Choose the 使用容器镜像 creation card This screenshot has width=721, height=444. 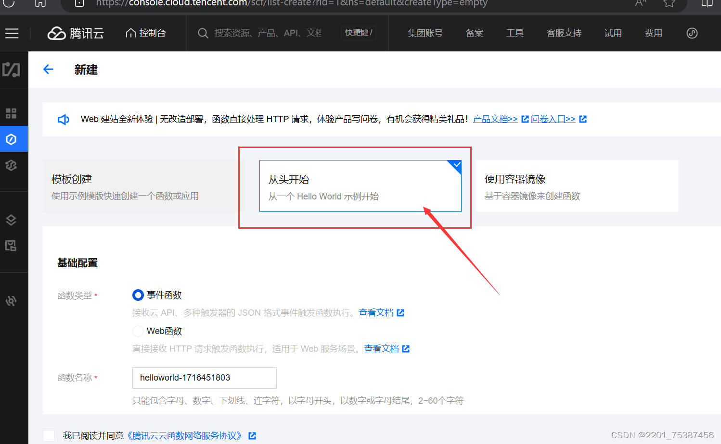577,186
